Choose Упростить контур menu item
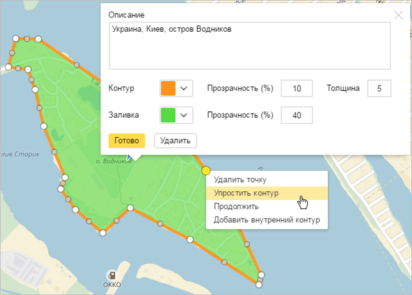This screenshot has height=295, width=412. click(x=246, y=193)
